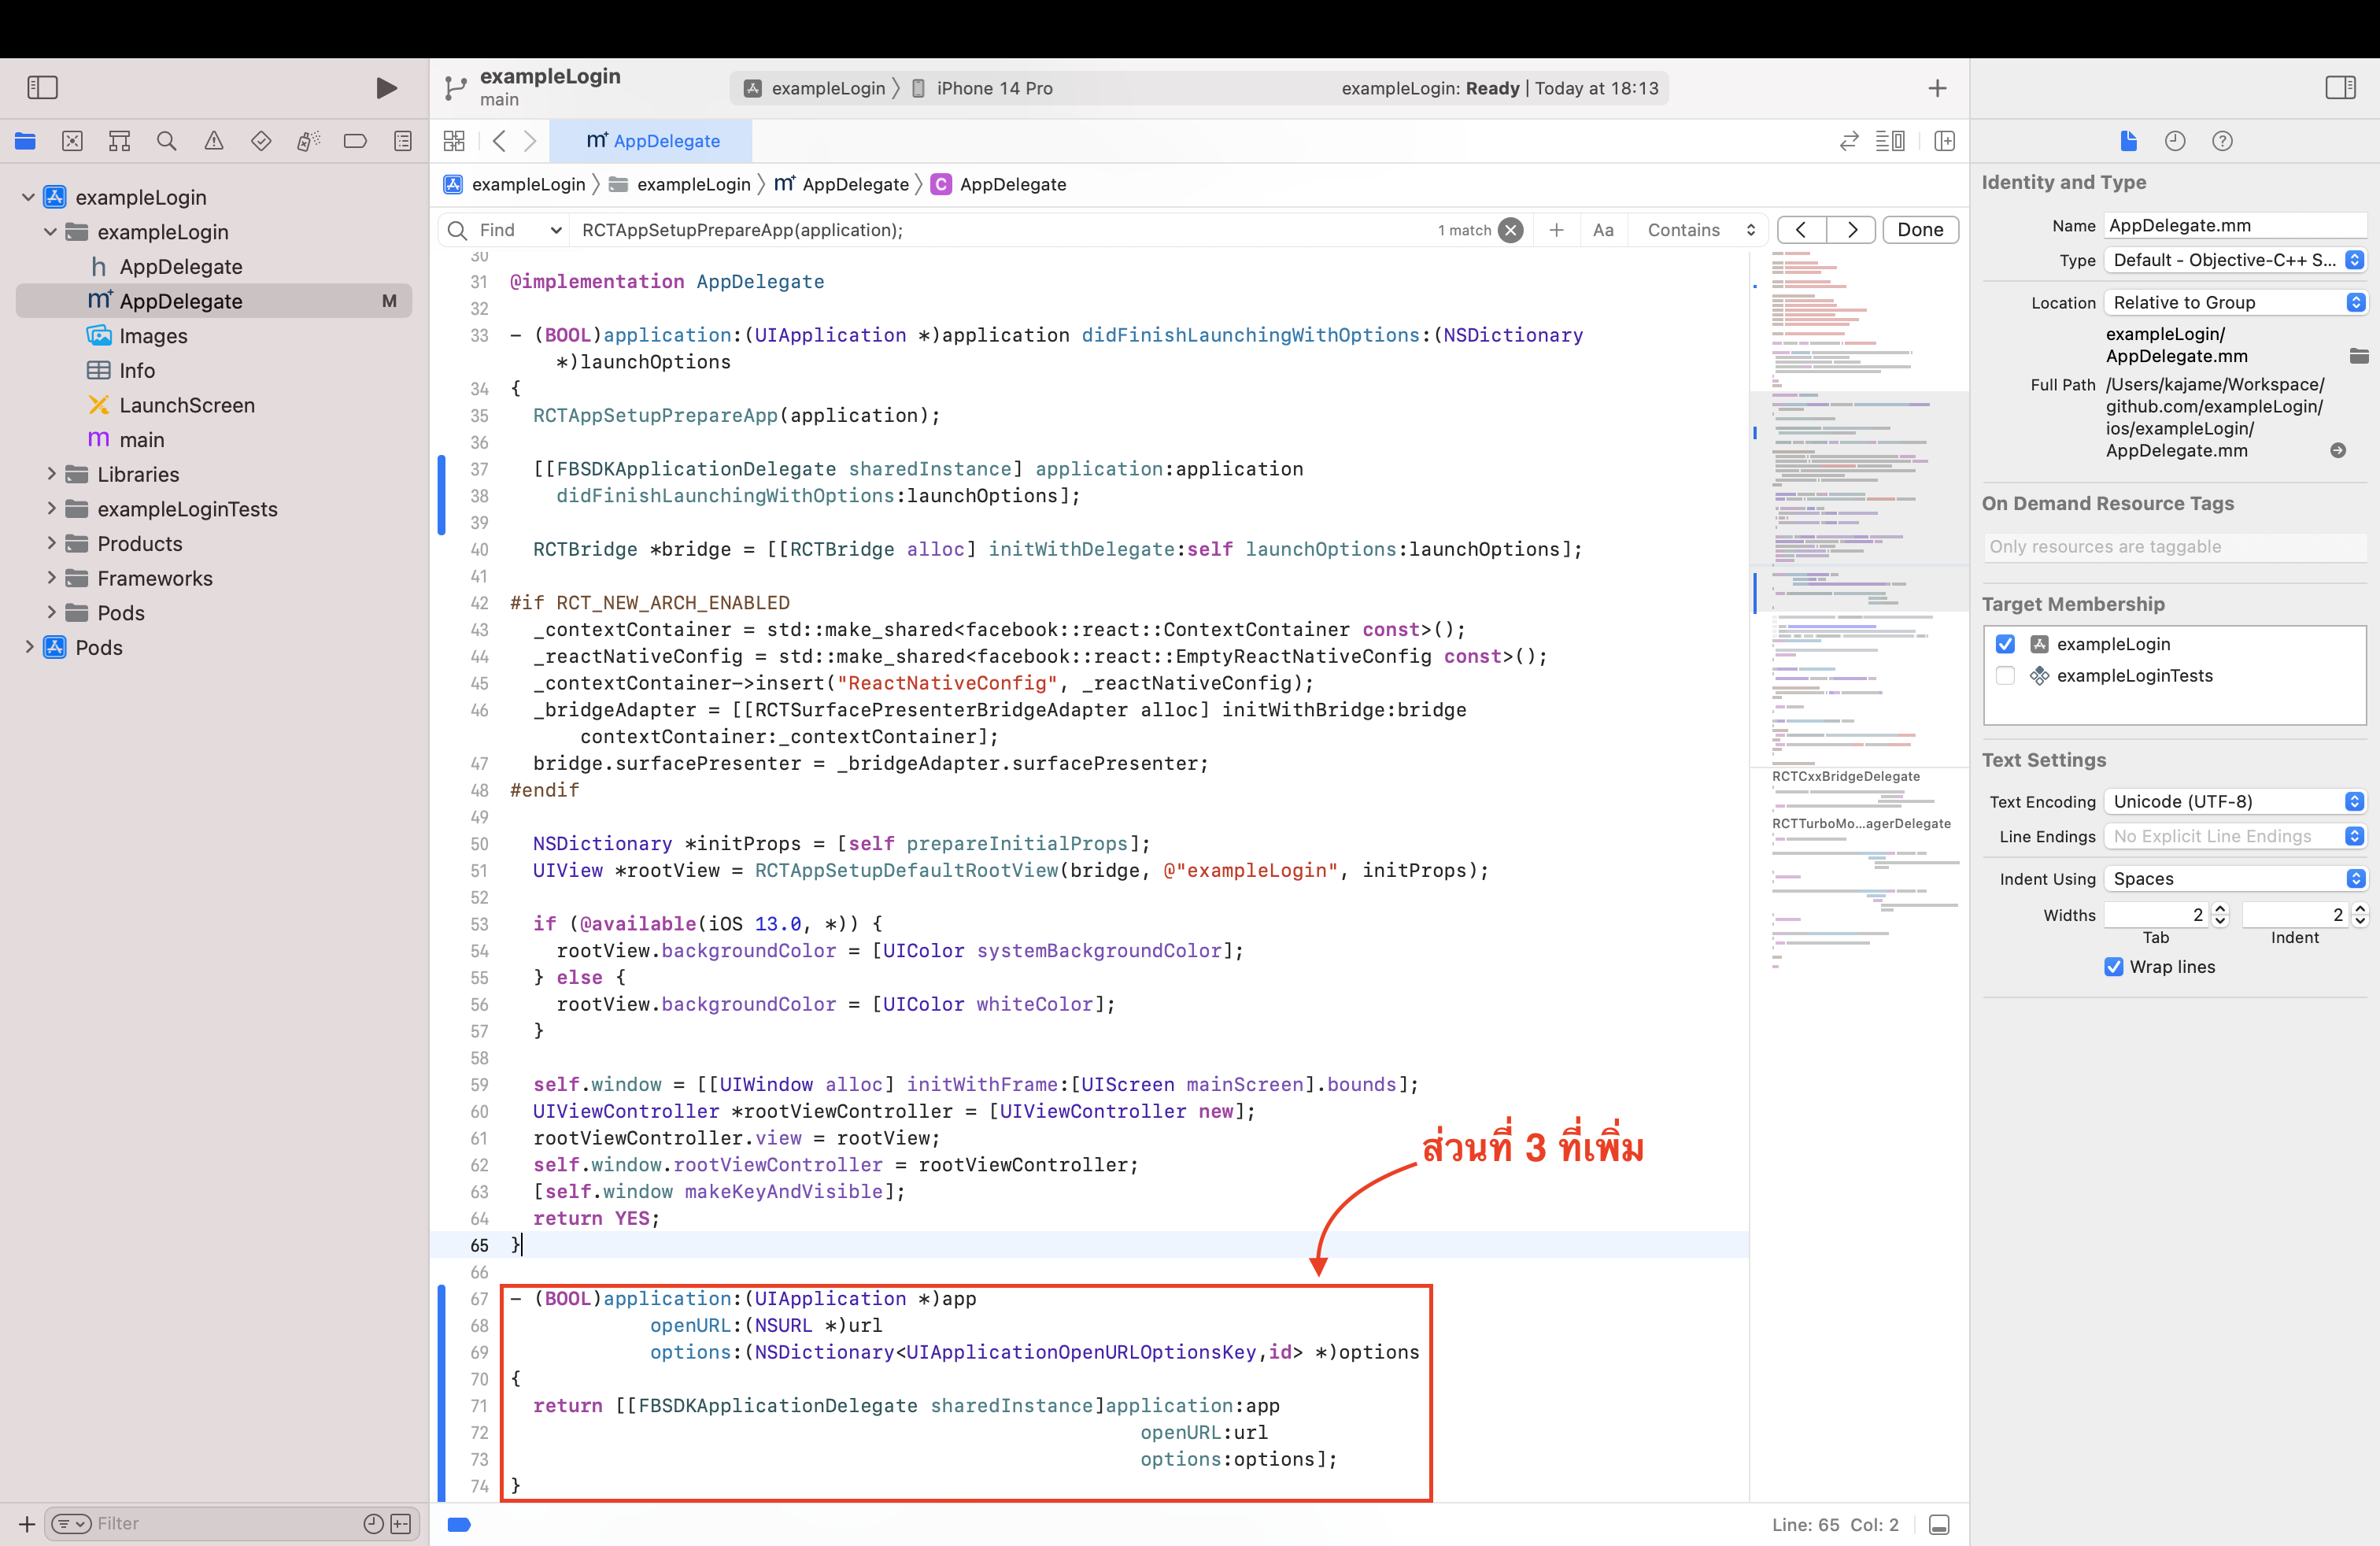Click the Name field AppDelegate.mm
2380x1546 pixels.
click(x=2235, y=226)
